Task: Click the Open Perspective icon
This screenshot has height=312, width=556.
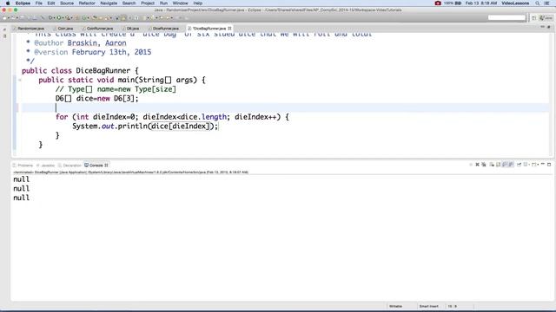Action: (x=533, y=17)
